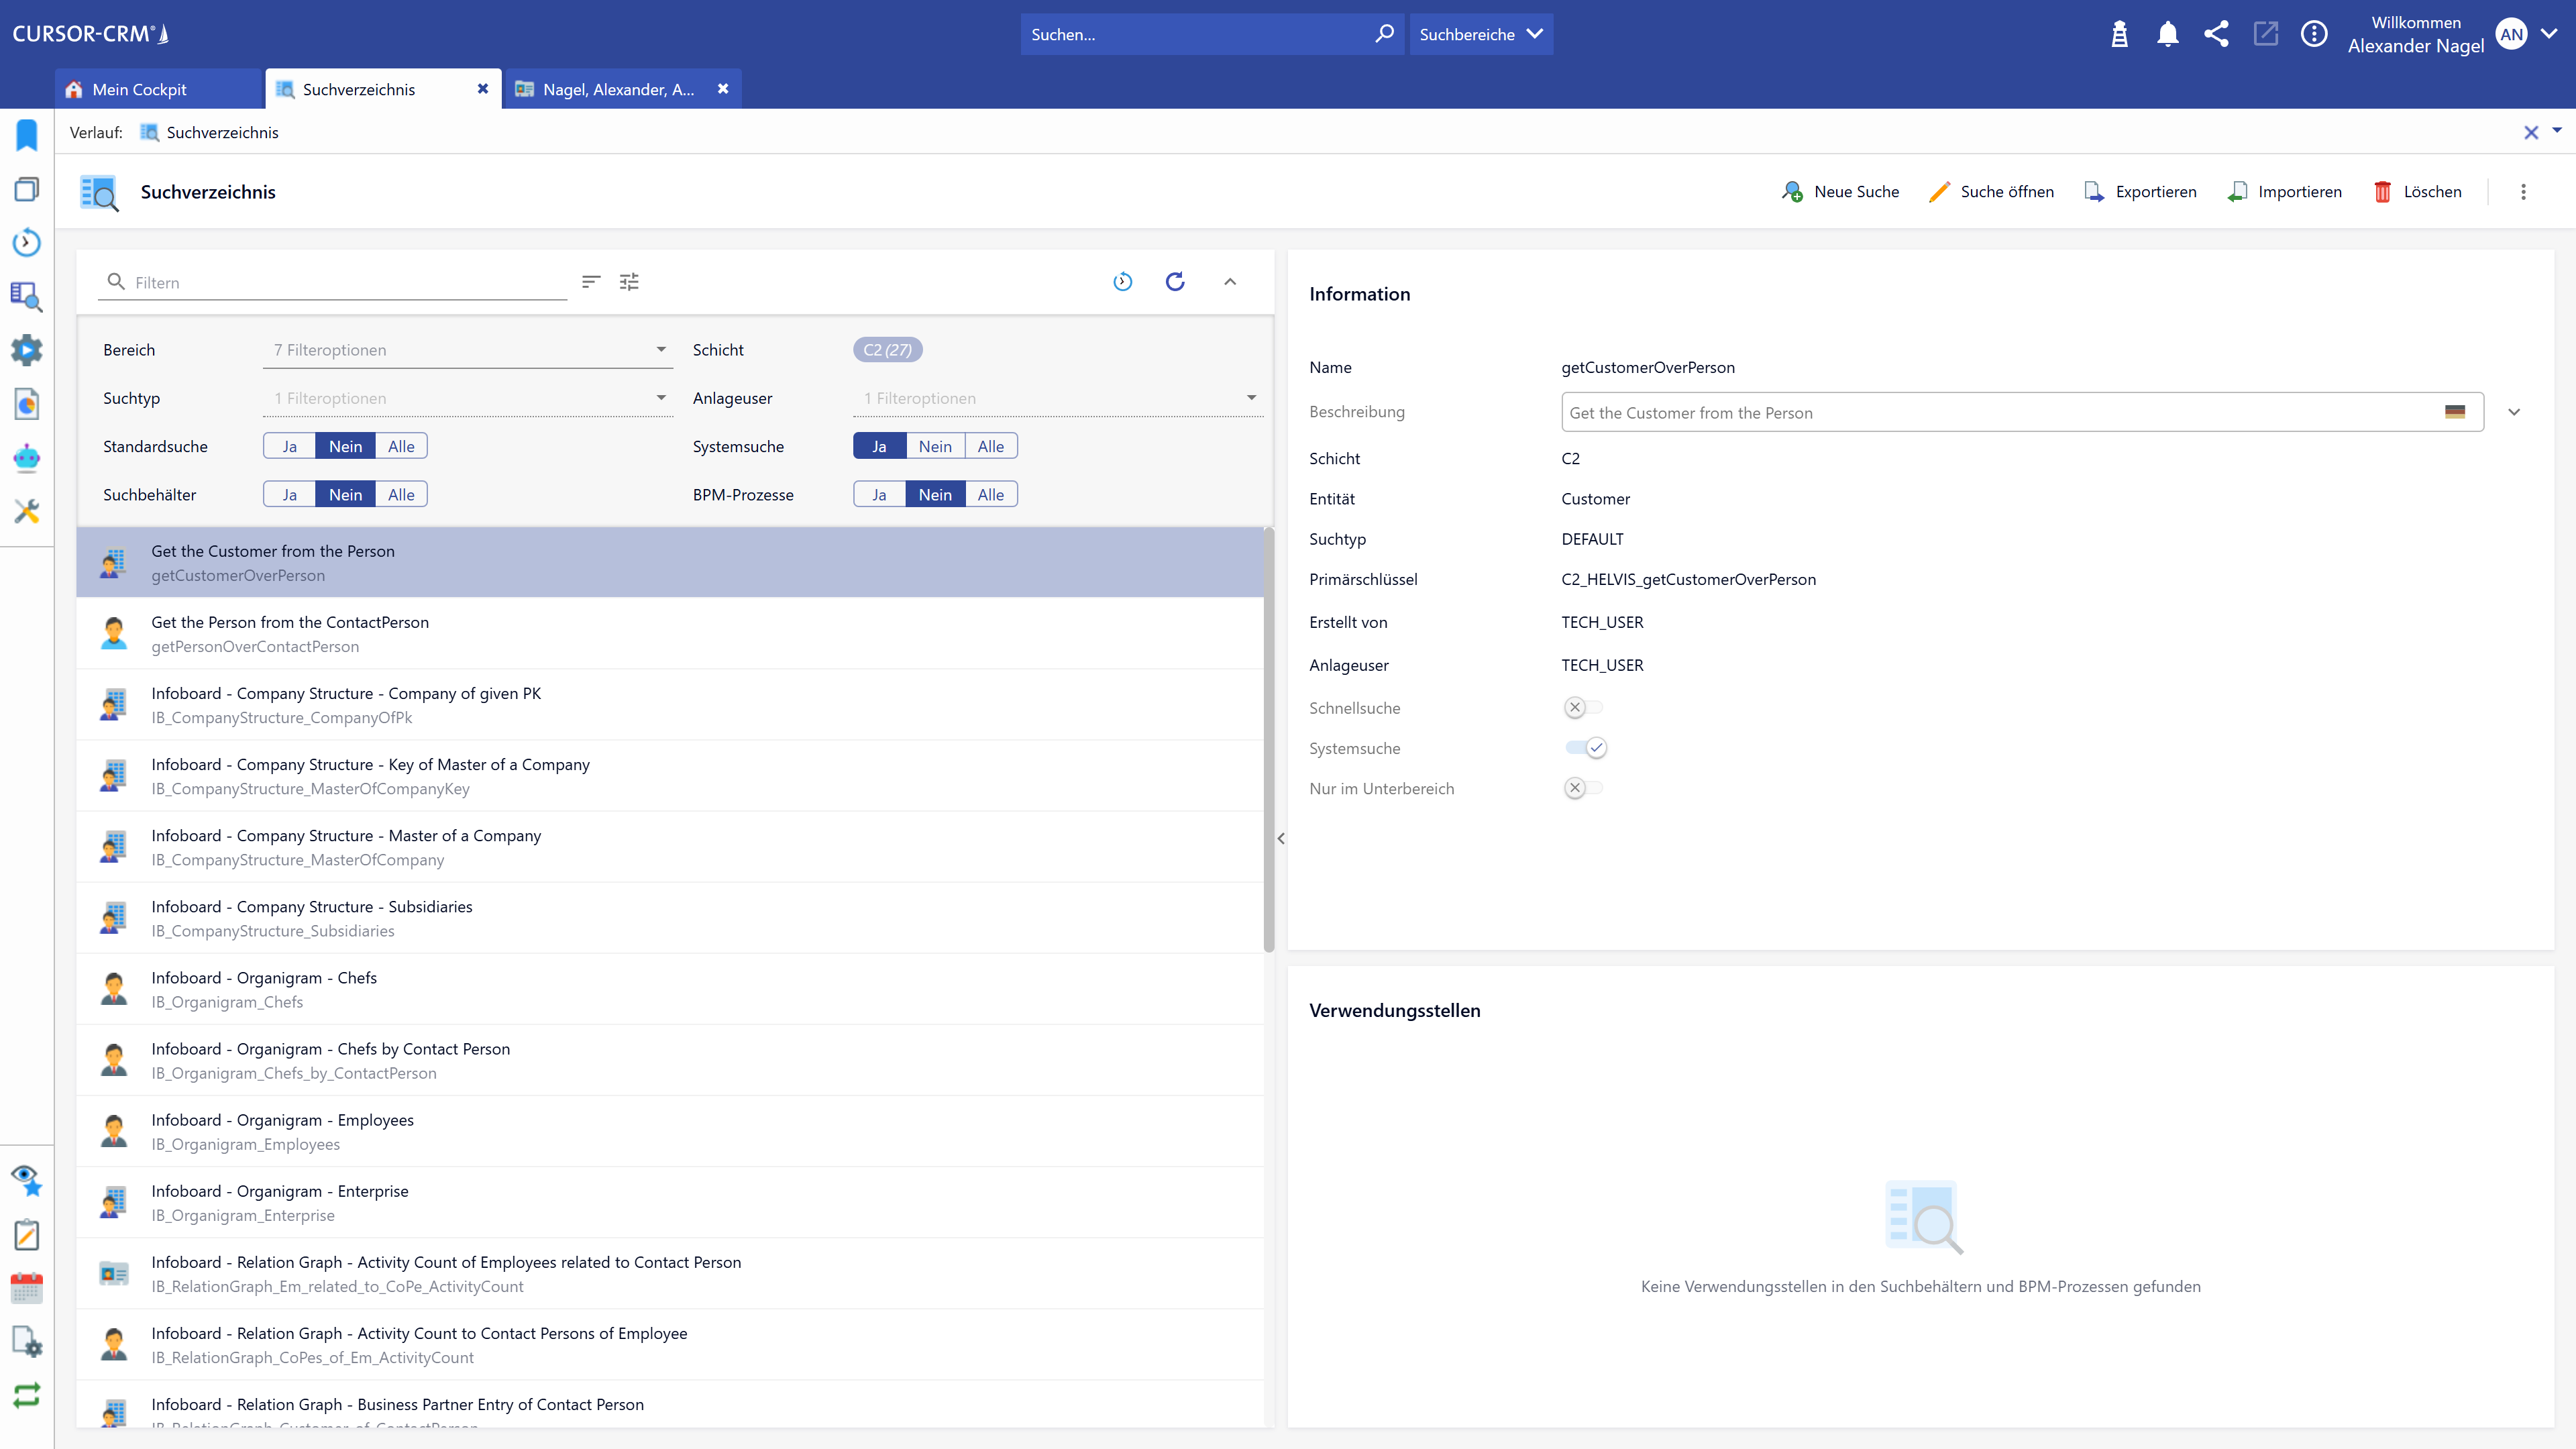The width and height of the screenshot is (2576, 1449).
Task: Click the search directory icon in sidebar
Action: (27, 297)
